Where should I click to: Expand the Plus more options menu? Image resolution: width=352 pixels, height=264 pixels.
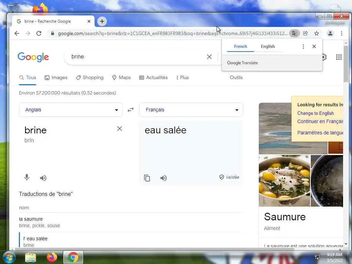(x=182, y=78)
